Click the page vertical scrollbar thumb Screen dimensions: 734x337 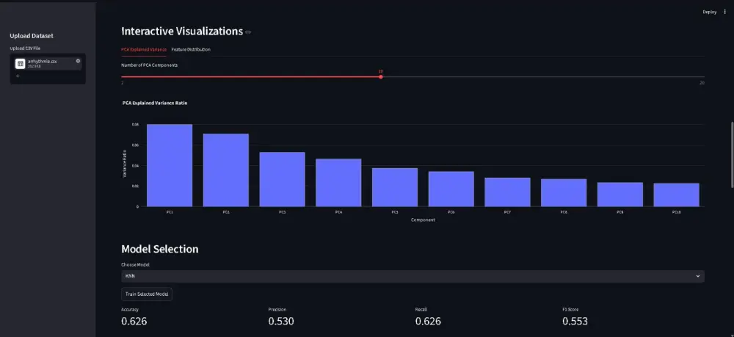pyautogui.click(x=732, y=154)
